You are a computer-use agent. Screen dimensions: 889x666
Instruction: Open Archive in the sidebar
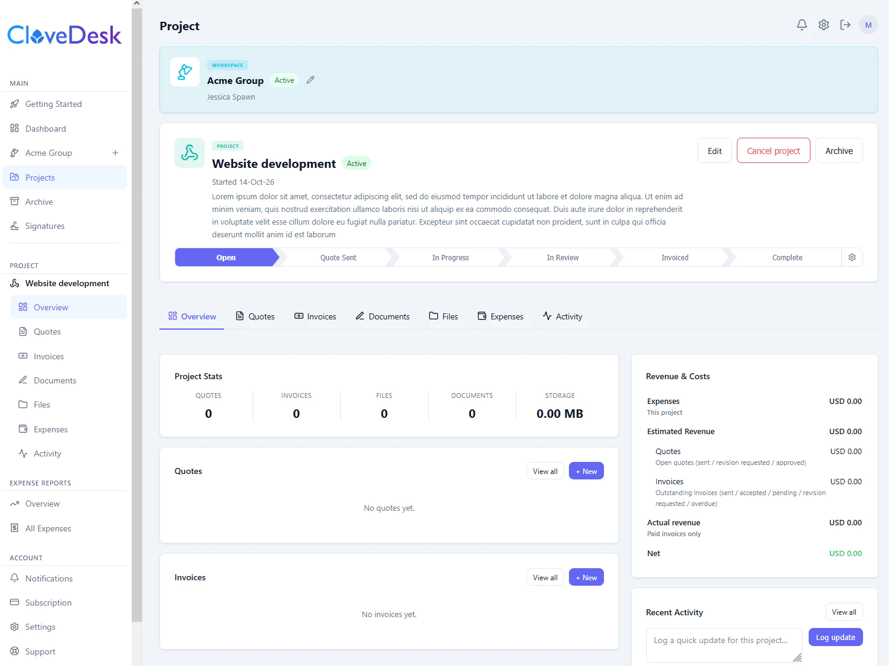pos(65,202)
